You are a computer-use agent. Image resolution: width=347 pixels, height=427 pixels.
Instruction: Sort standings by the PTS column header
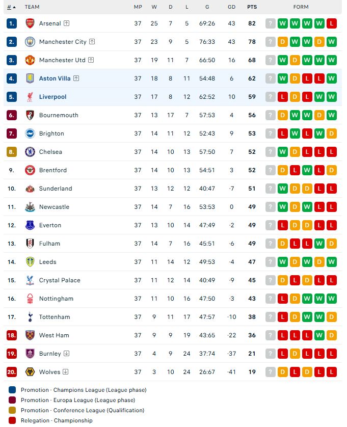pyautogui.click(x=252, y=7)
